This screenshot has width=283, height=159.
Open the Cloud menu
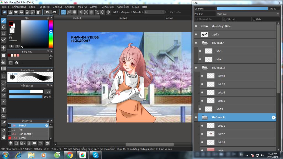(135, 7)
